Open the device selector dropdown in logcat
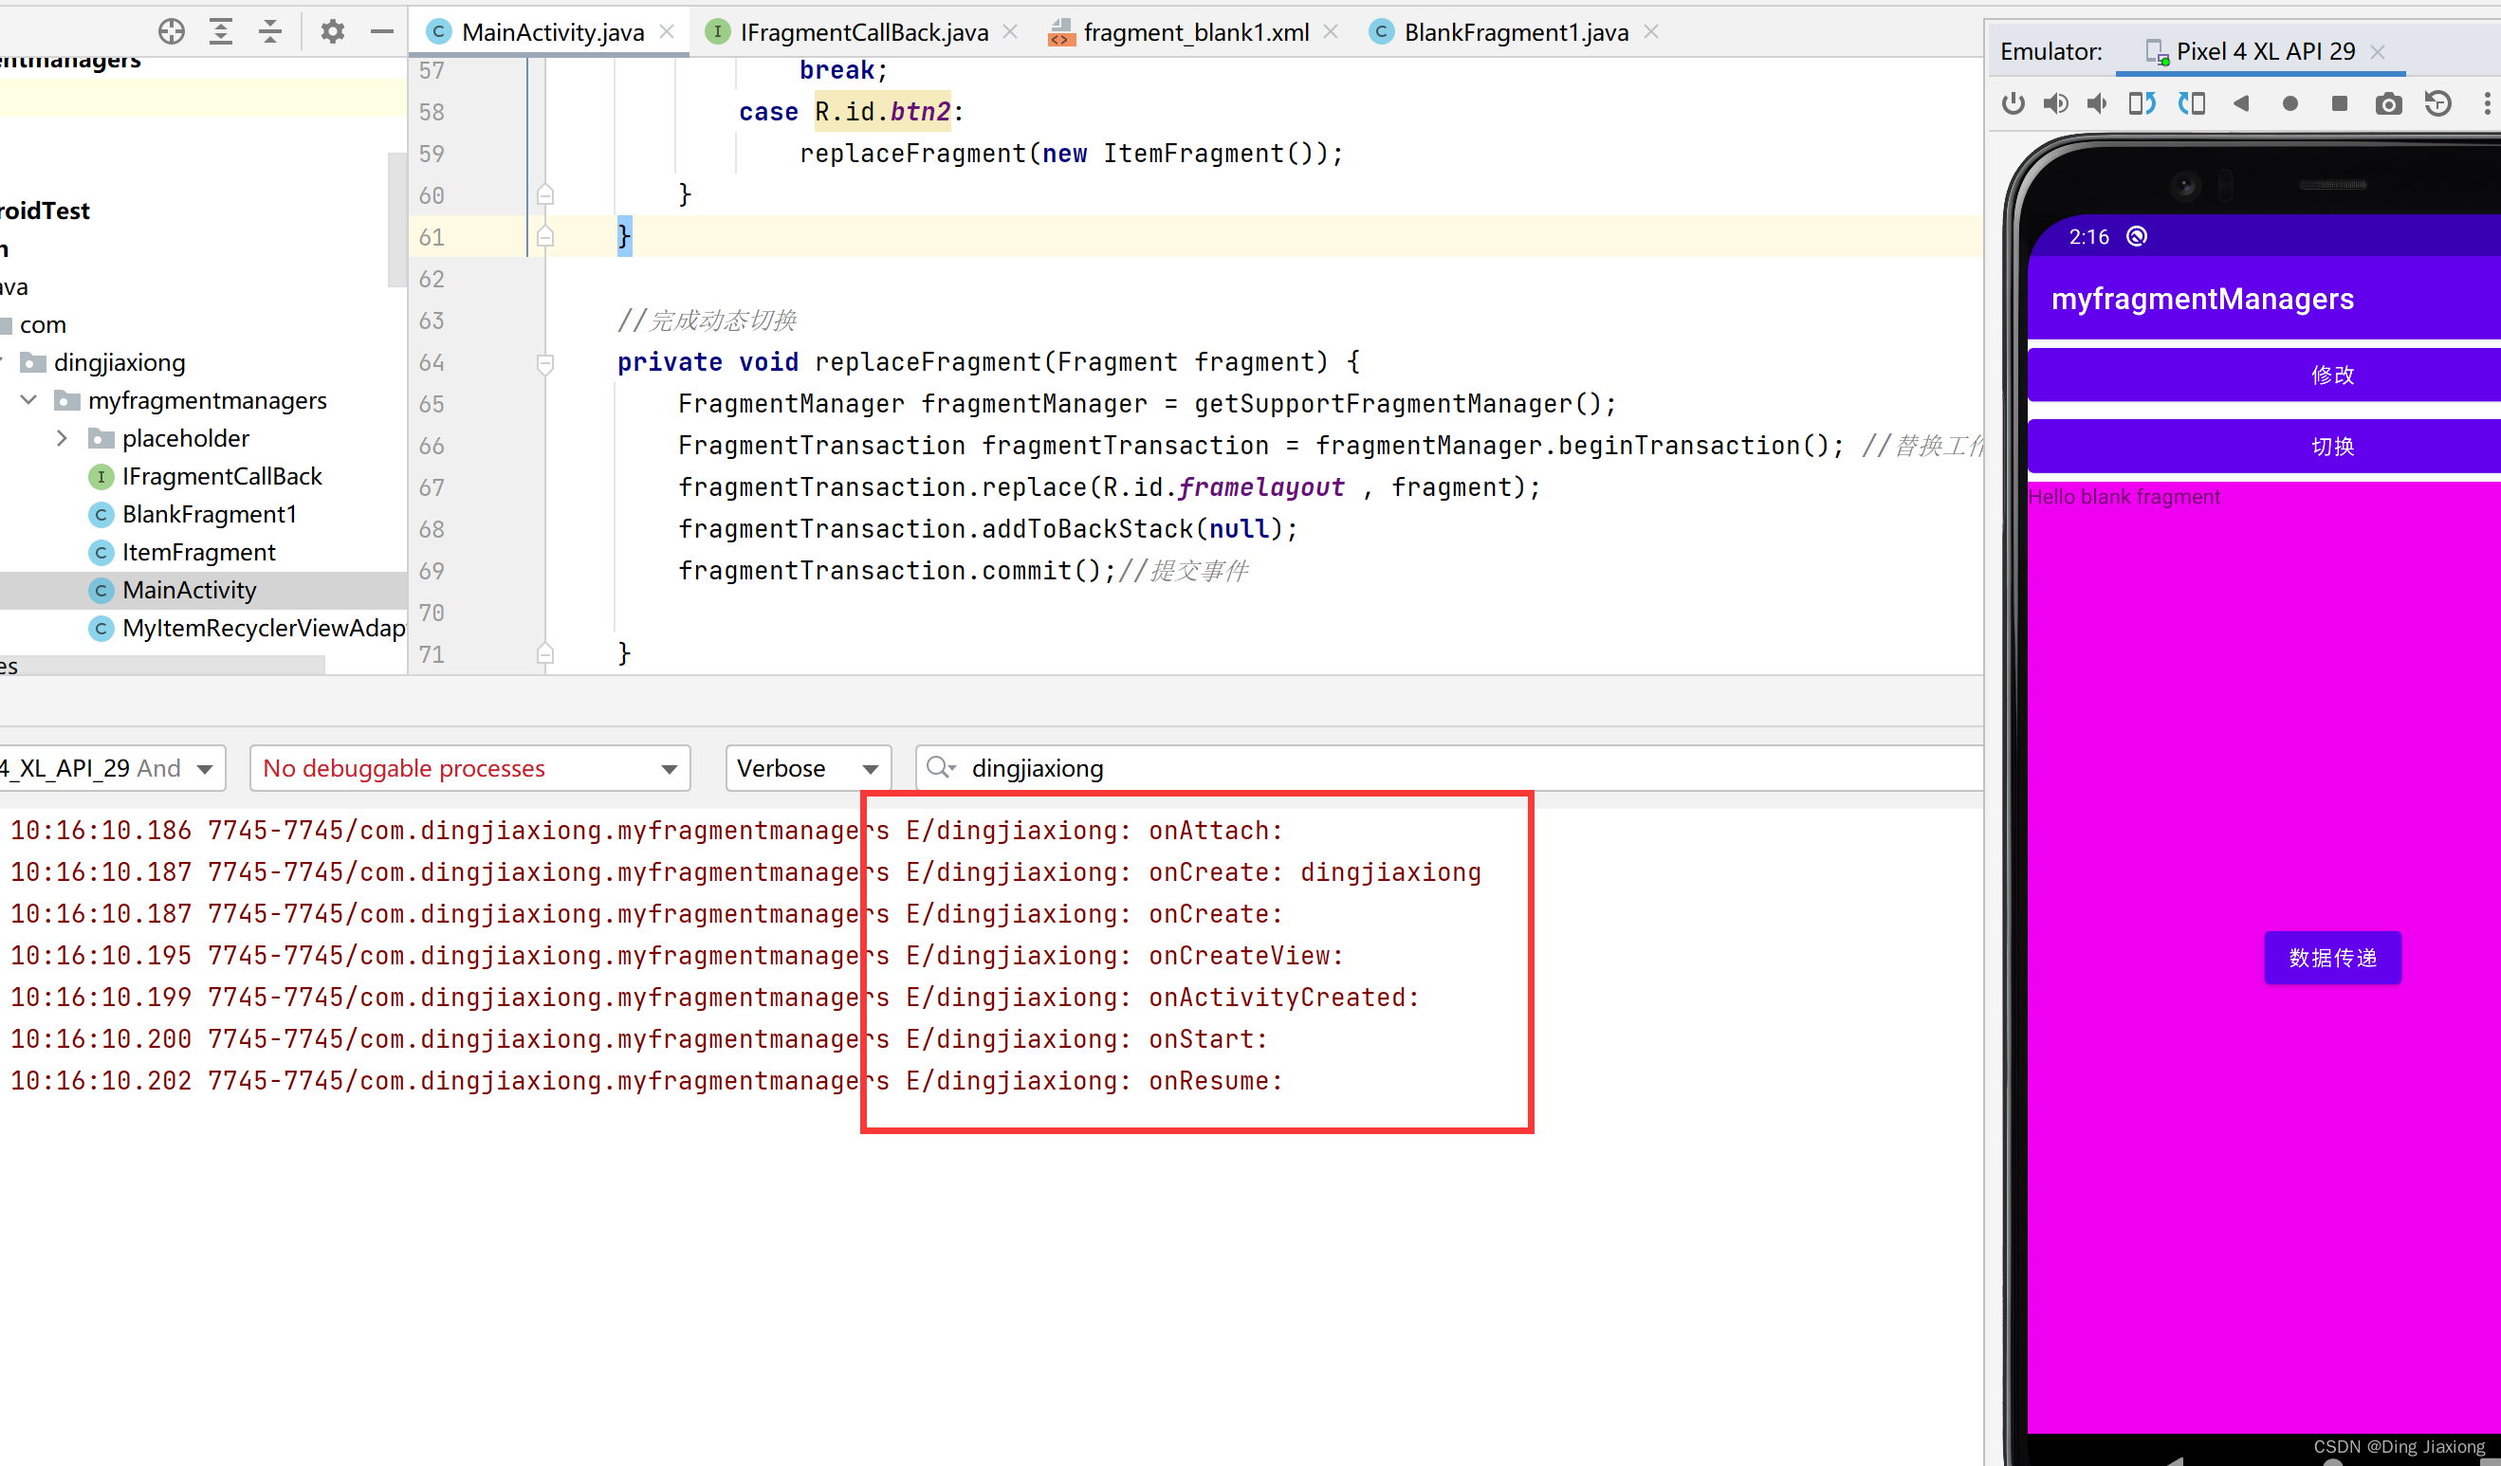Screen dimensions: 2501x1466 coord(111,768)
